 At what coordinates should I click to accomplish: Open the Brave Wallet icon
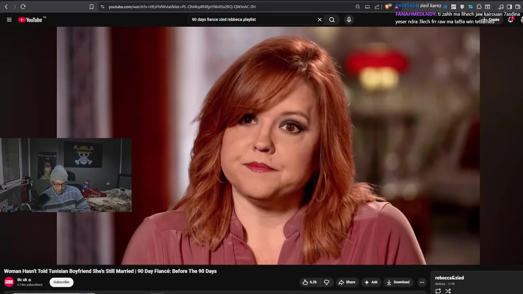518,7
